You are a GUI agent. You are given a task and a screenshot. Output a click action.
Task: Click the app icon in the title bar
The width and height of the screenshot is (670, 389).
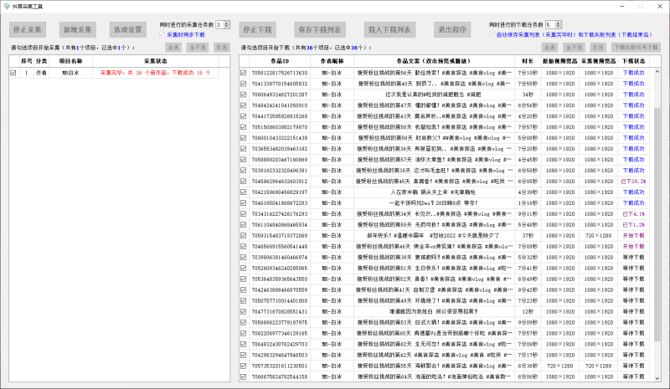(8, 6)
